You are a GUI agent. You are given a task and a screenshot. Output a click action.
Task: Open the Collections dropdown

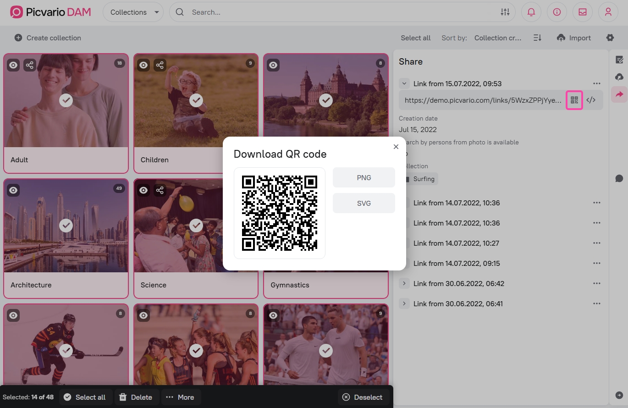(x=133, y=12)
